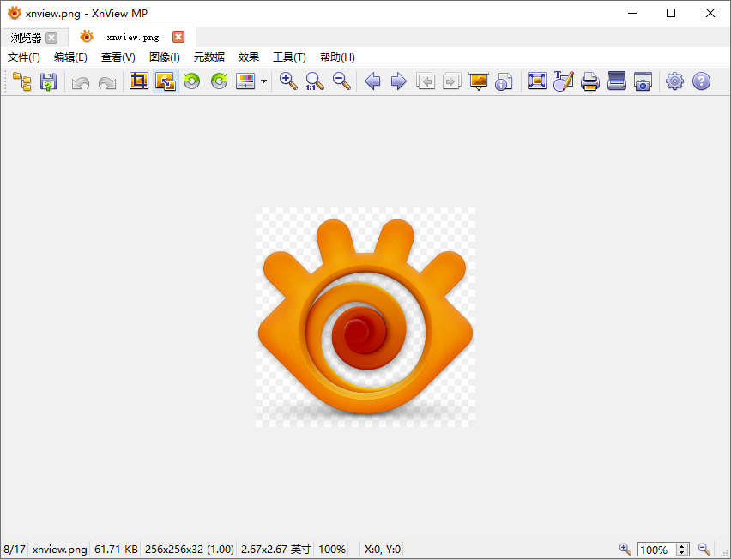This screenshot has height=559, width=731.
Task: Rotate image counter-clockwise
Action: (191, 81)
